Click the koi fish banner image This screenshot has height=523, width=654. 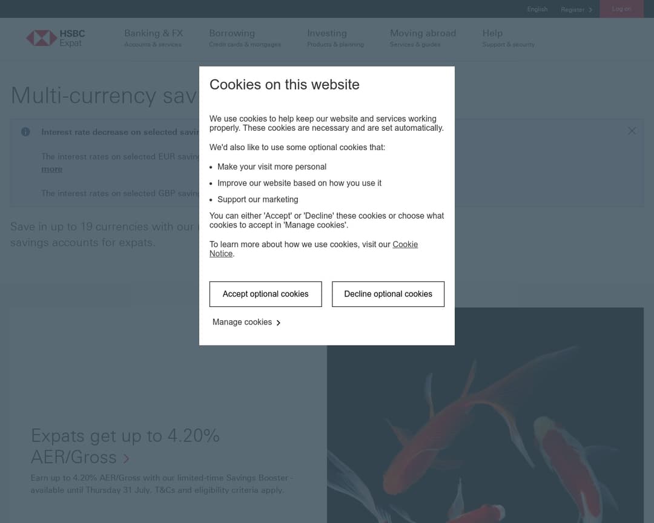point(485,415)
